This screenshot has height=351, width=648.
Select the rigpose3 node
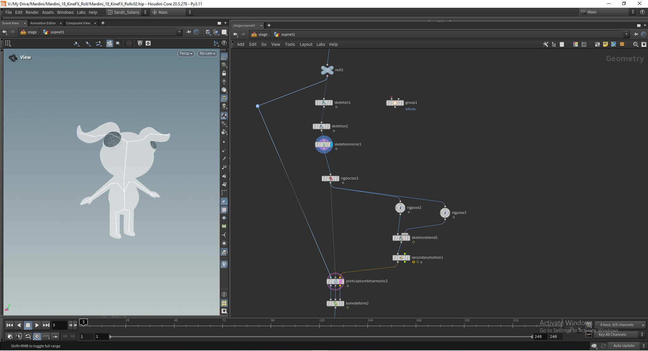point(445,213)
